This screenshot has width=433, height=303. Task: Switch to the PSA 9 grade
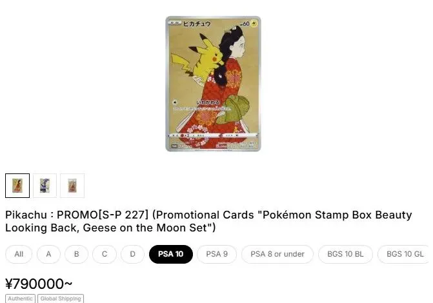click(217, 254)
